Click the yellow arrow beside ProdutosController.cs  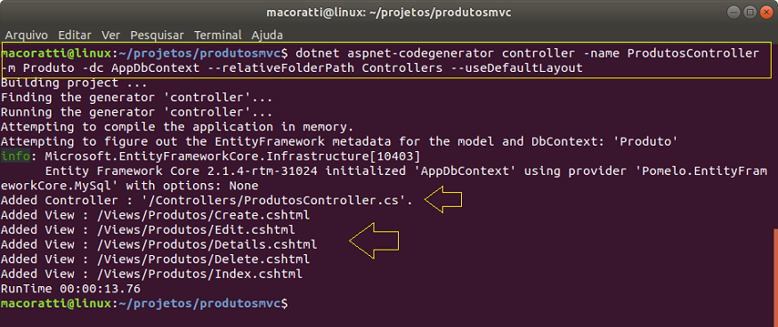[x=443, y=200]
